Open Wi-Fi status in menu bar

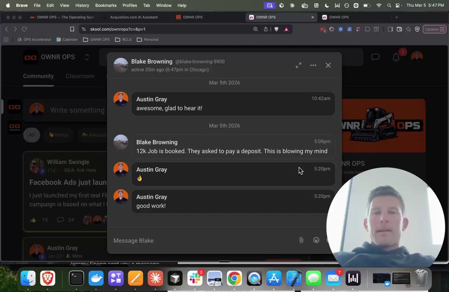point(379,5)
